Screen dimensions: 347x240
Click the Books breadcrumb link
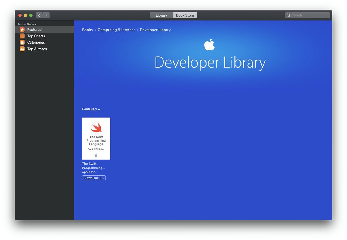(x=87, y=30)
